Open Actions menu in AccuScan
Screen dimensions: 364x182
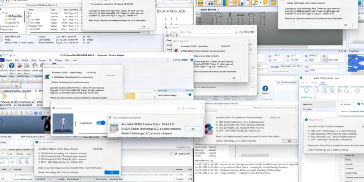tap(174, 32)
